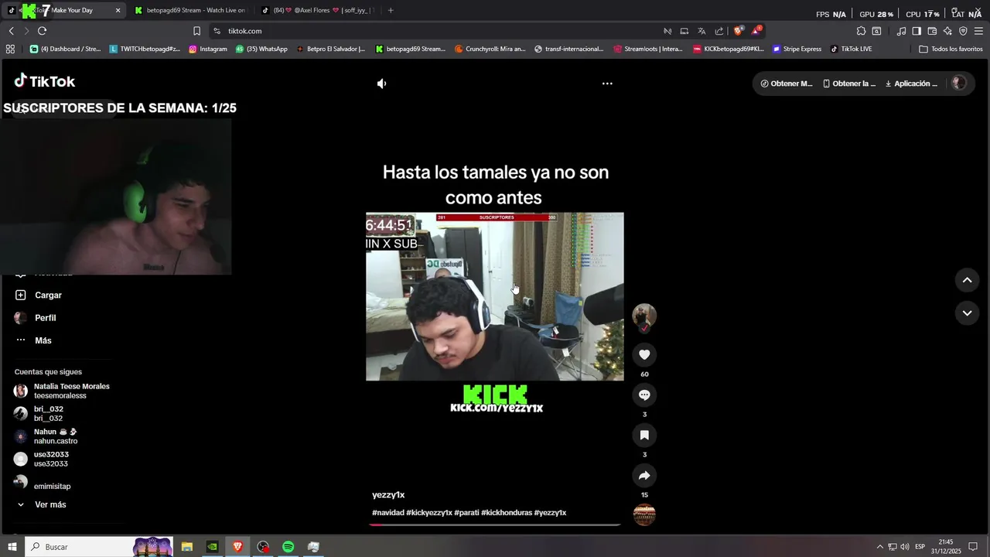Open the music note playlist icon

901,31
